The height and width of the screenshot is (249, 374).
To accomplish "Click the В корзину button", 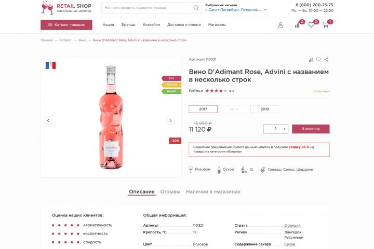I will tap(311, 129).
